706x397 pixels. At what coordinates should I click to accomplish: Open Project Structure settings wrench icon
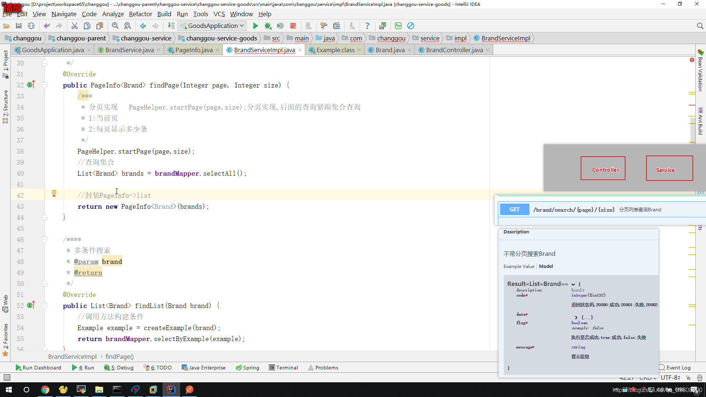click(324, 26)
